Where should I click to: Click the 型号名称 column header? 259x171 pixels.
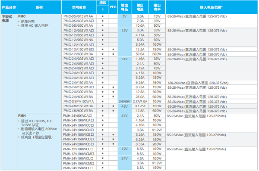79,7
